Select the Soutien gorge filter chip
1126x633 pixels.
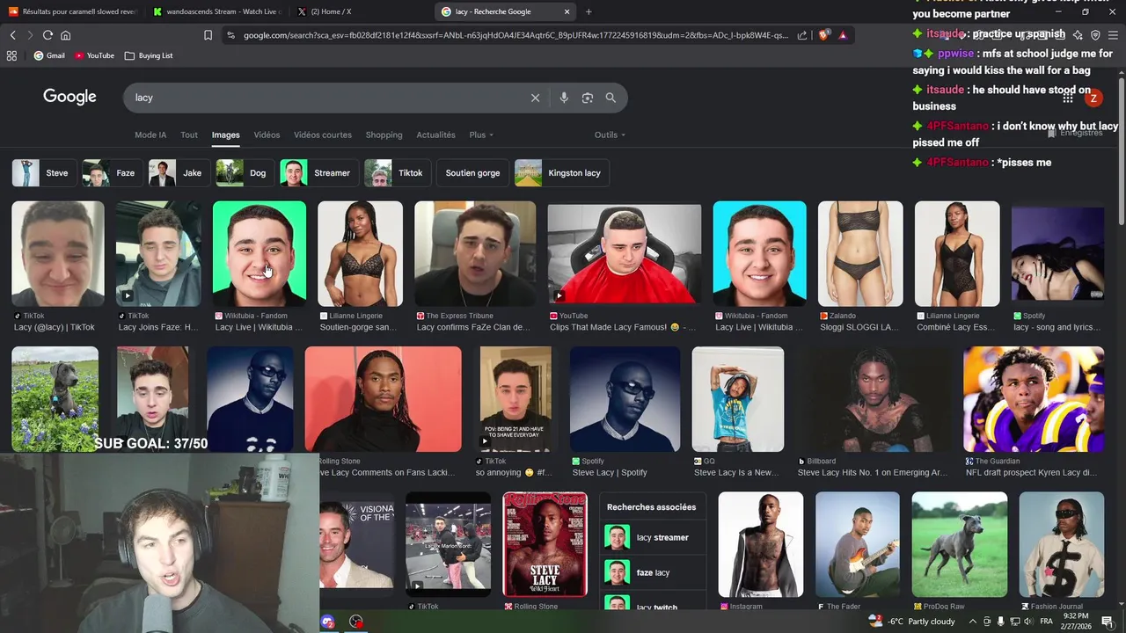coord(473,172)
